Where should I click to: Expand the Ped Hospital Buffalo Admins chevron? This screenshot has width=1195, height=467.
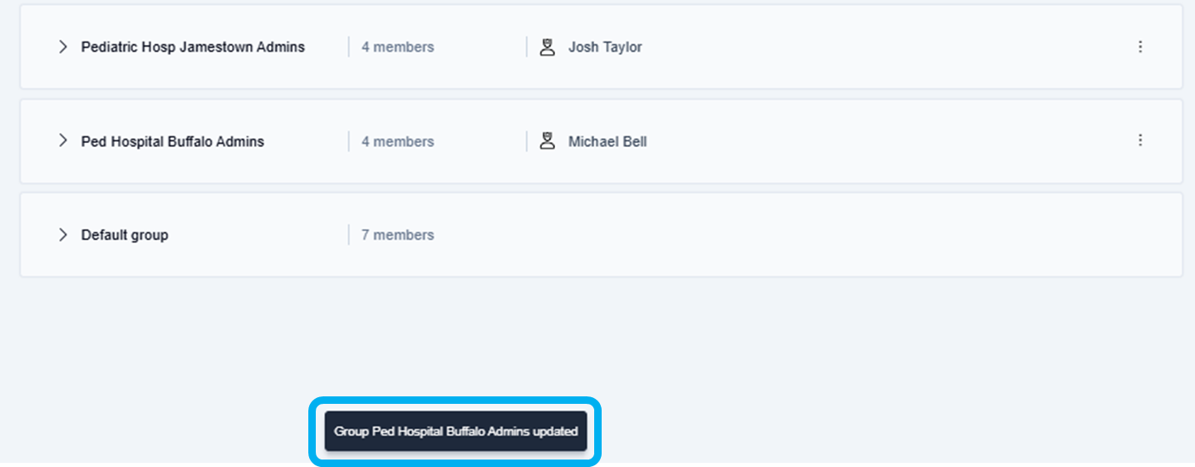pos(62,141)
